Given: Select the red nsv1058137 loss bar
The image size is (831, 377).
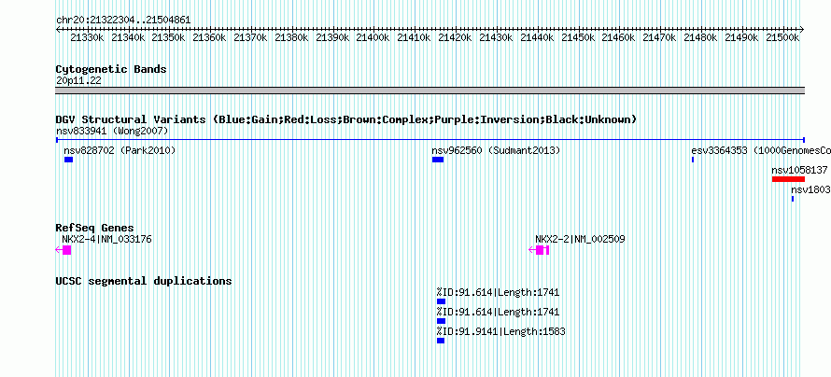Looking at the screenshot, I should coord(788,179).
